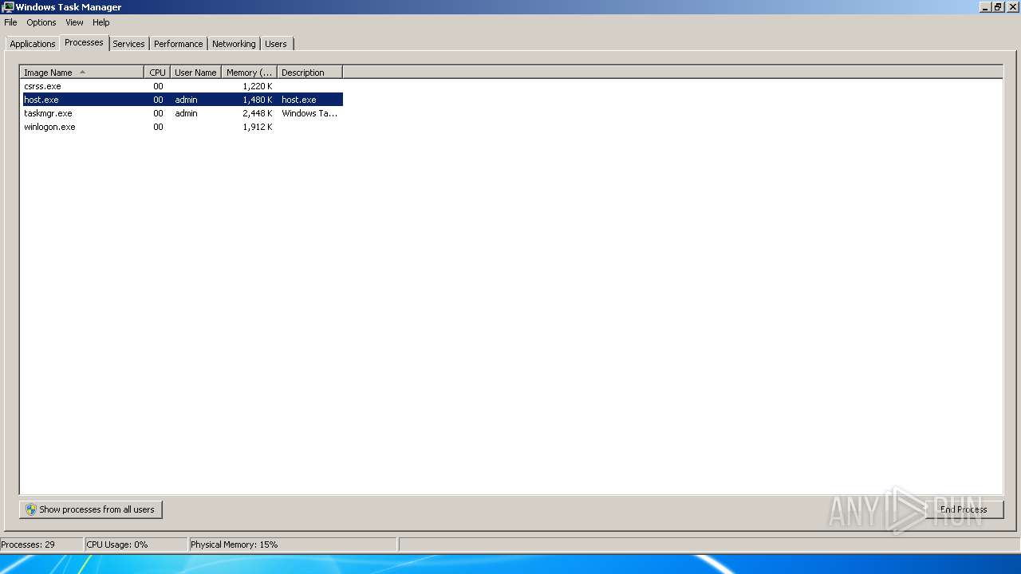This screenshot has width=1021, height=574.
Task: Click the 1,220 K memory value
Action: click(258, 86)
